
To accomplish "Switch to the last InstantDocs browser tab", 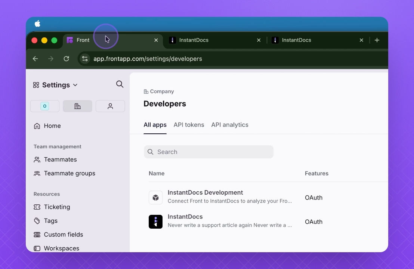I will [x=318, y=40].
